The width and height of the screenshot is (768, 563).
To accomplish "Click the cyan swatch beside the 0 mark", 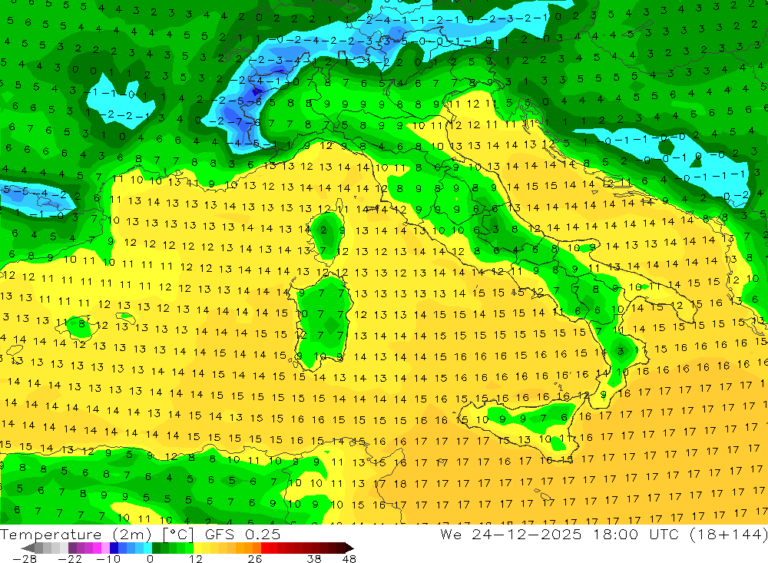I will [x=147, y=548].
